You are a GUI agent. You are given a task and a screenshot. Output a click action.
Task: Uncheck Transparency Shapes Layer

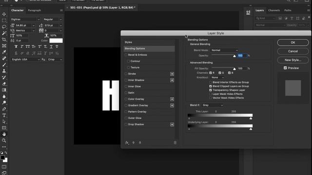(x=211, y=90)
